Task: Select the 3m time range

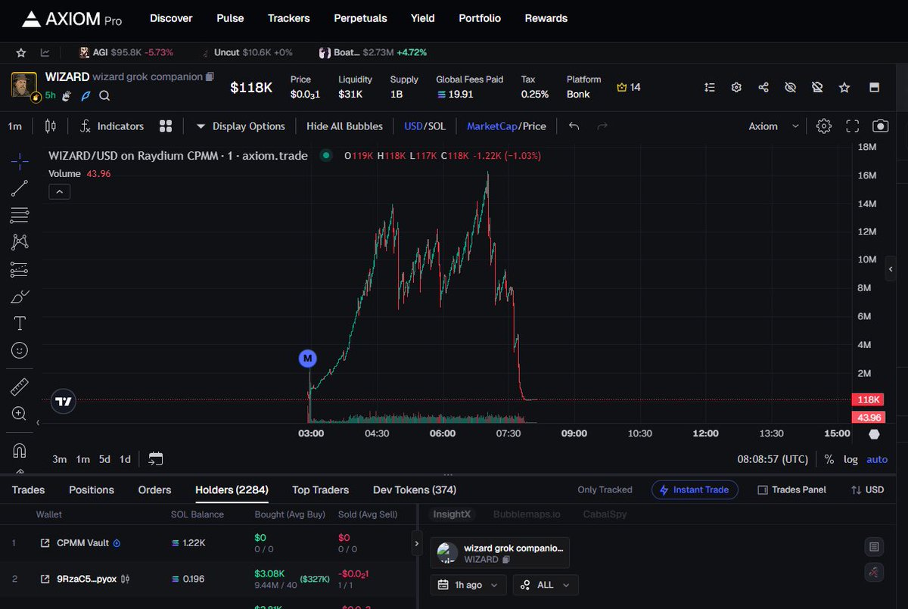Action: (59, 459)
